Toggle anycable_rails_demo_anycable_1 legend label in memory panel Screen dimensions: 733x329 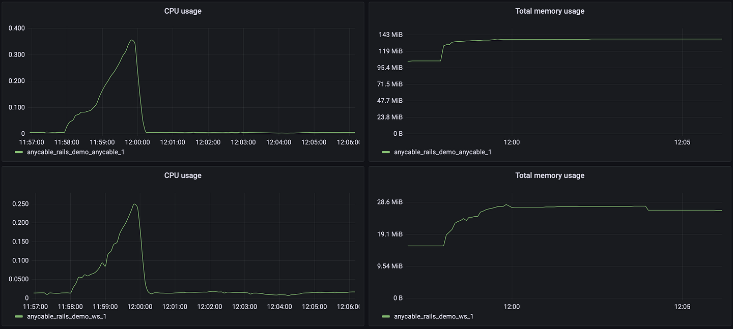point(443,152)
